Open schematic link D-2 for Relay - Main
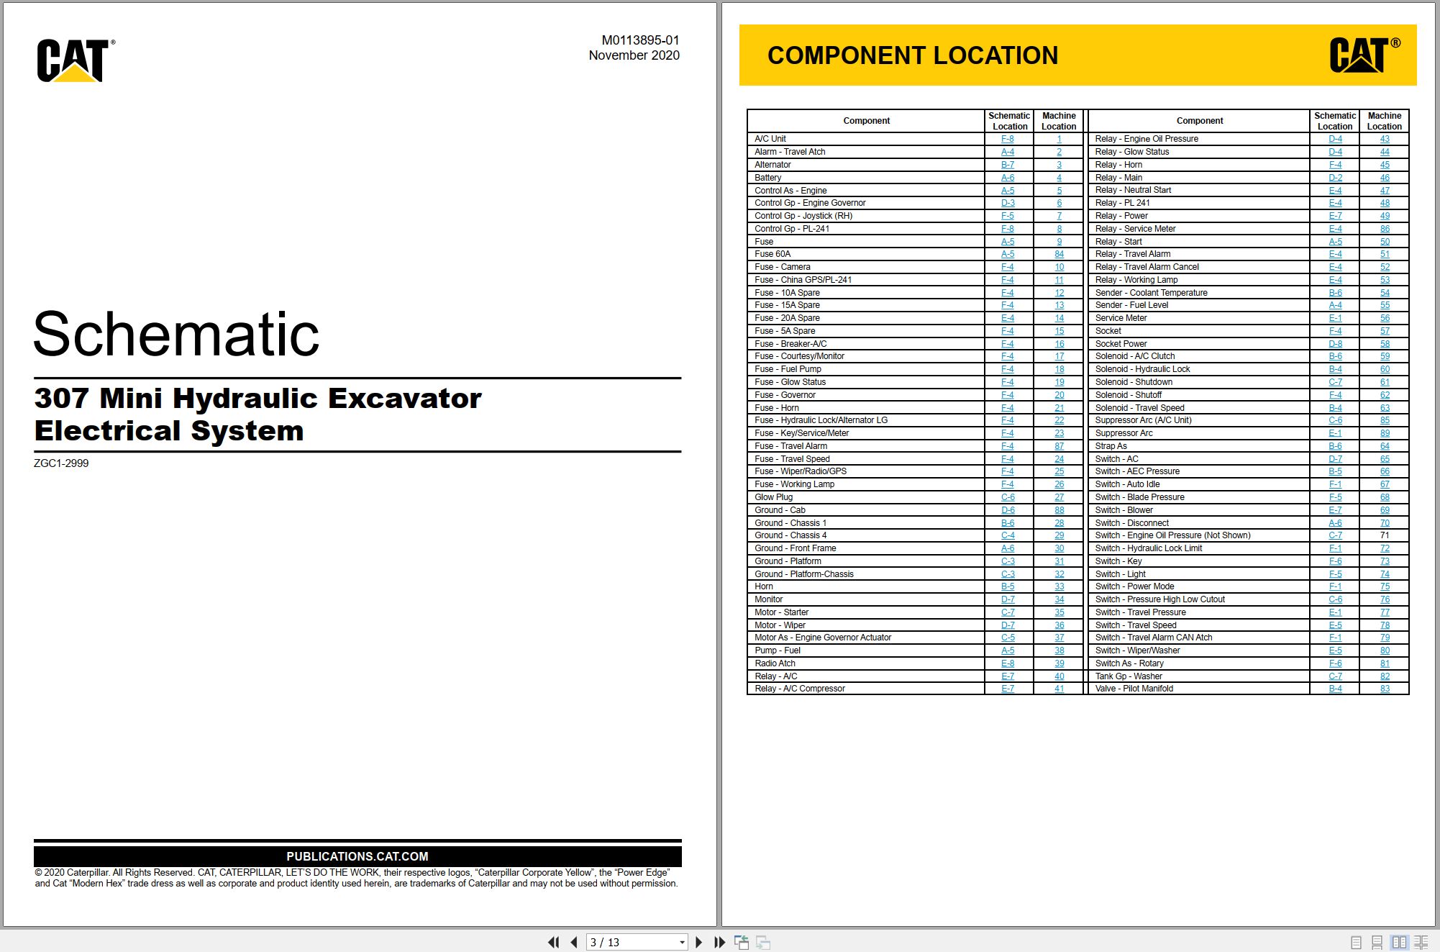Viewport: 1440px width, 952px height. (1335, 178)
